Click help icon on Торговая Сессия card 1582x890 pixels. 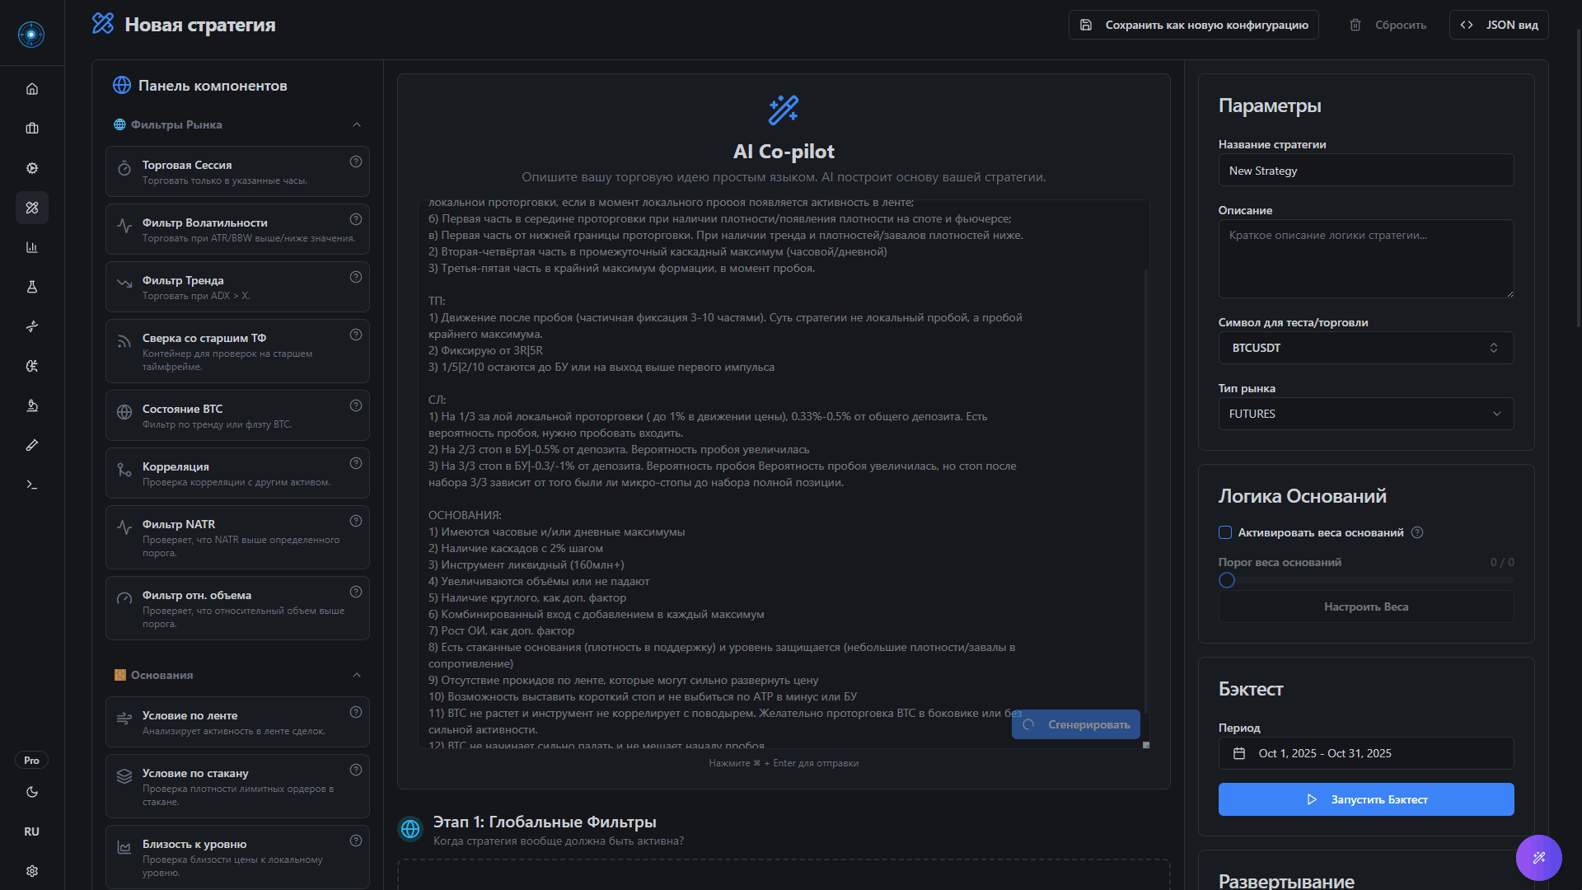click(356, 162)
